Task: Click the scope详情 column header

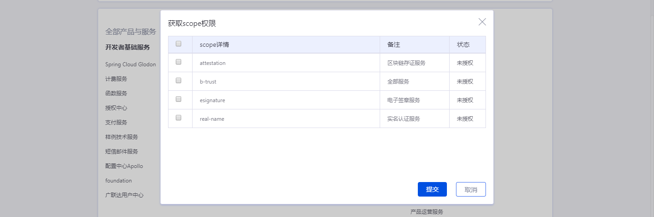Action: 214,45
